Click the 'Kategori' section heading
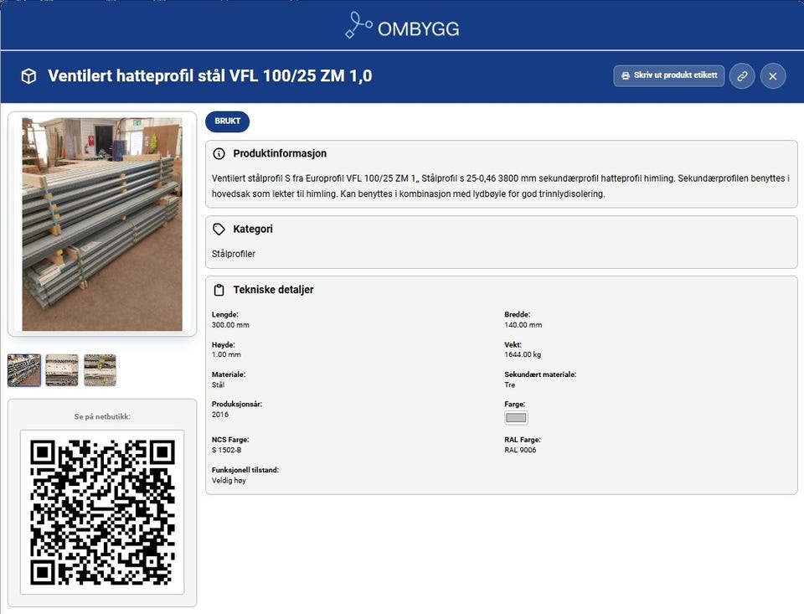804x614 pixels. 253,230
